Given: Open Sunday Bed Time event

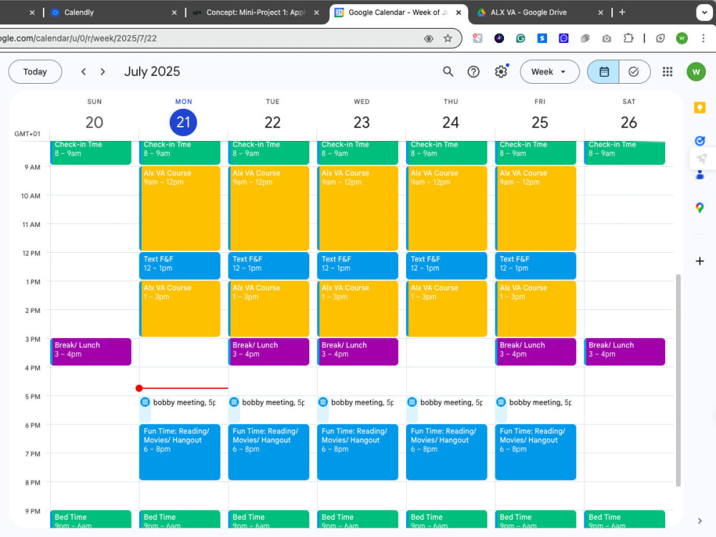Looking at the screenshot, I should [x=91, y=519].
